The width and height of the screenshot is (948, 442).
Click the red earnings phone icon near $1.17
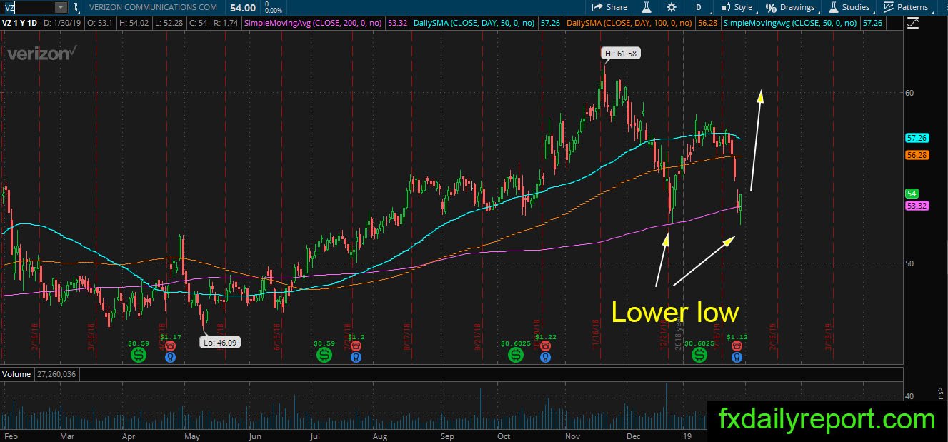click(x=170, y=346)
